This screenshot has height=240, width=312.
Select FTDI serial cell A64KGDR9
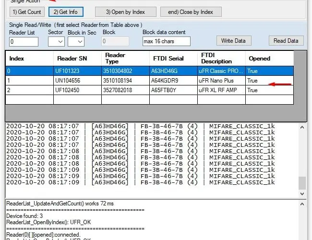point(173,81)
